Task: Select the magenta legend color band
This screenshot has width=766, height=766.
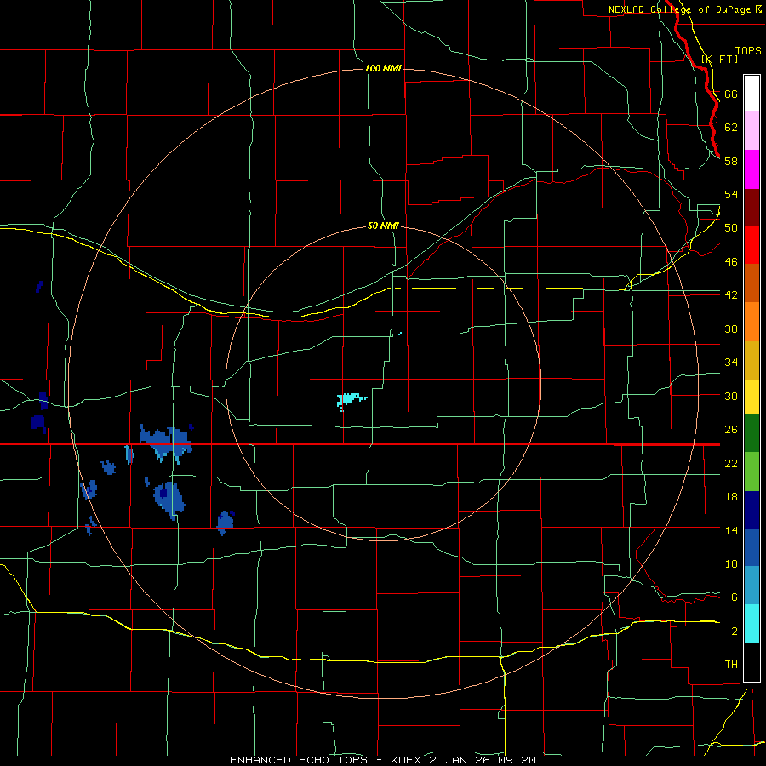Action: [752, 169]
